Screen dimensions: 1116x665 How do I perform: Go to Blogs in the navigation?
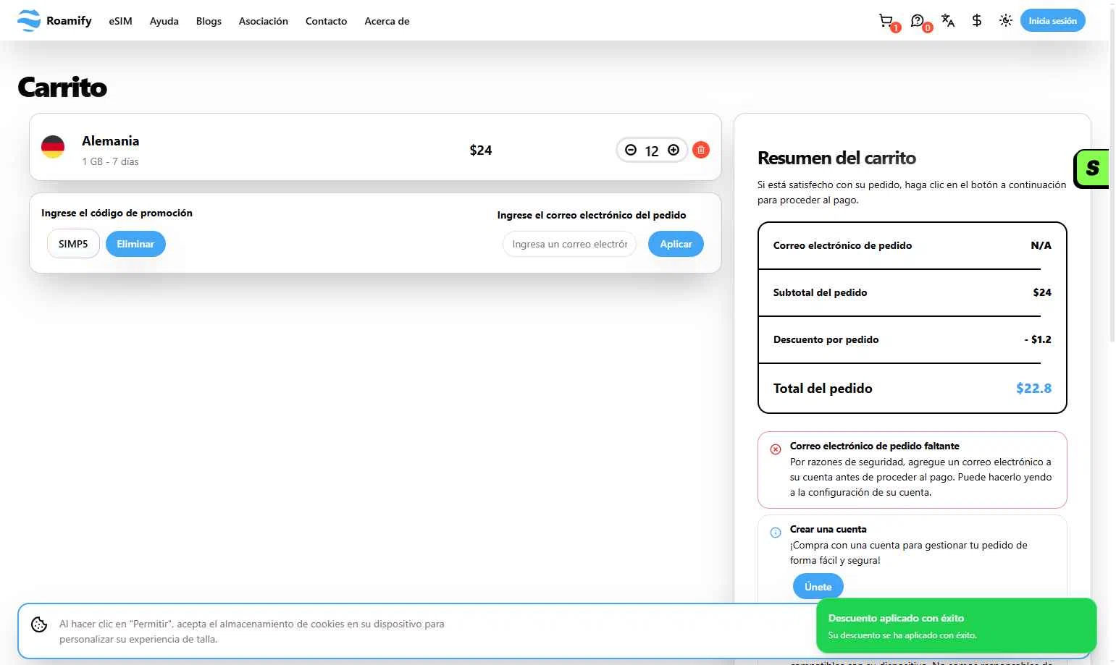209,21
